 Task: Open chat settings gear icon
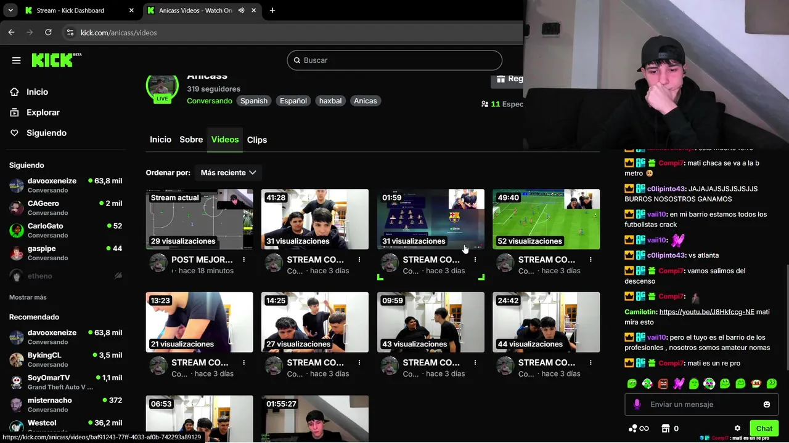(737, 428)
